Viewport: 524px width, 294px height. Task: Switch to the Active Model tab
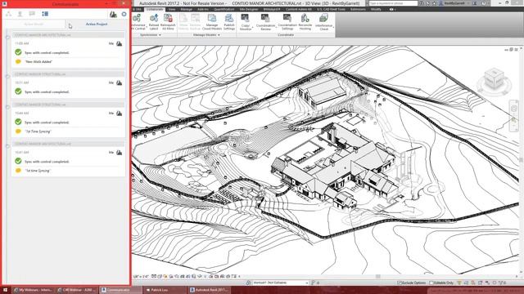[x=34, y=24]
